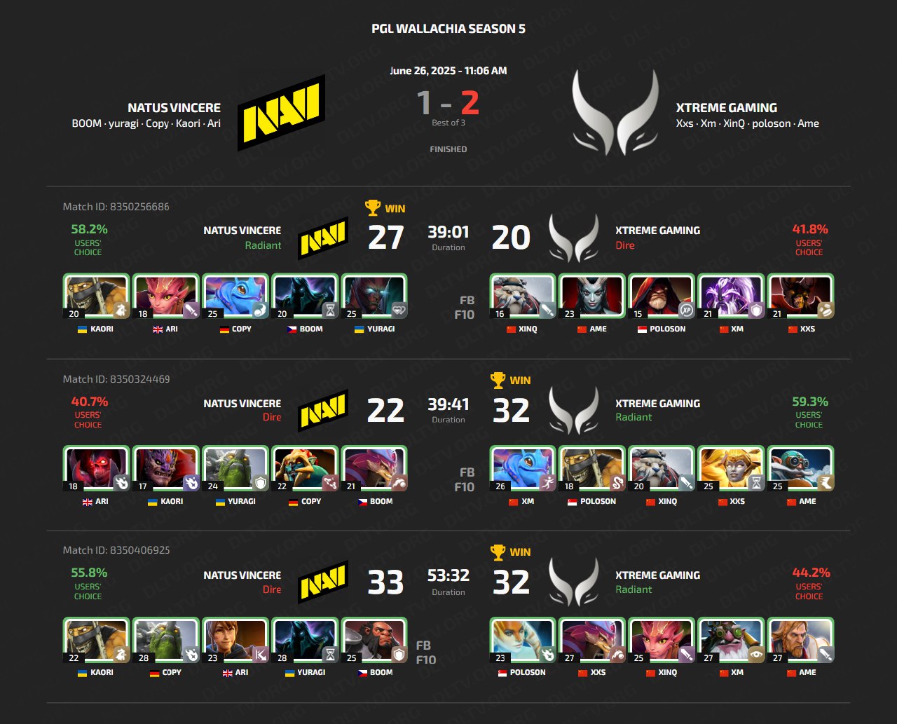This screenshot has width=897, height=724.
Task: Open the XTREME GAMING team name in header
Action: click(x=727, y=108)
